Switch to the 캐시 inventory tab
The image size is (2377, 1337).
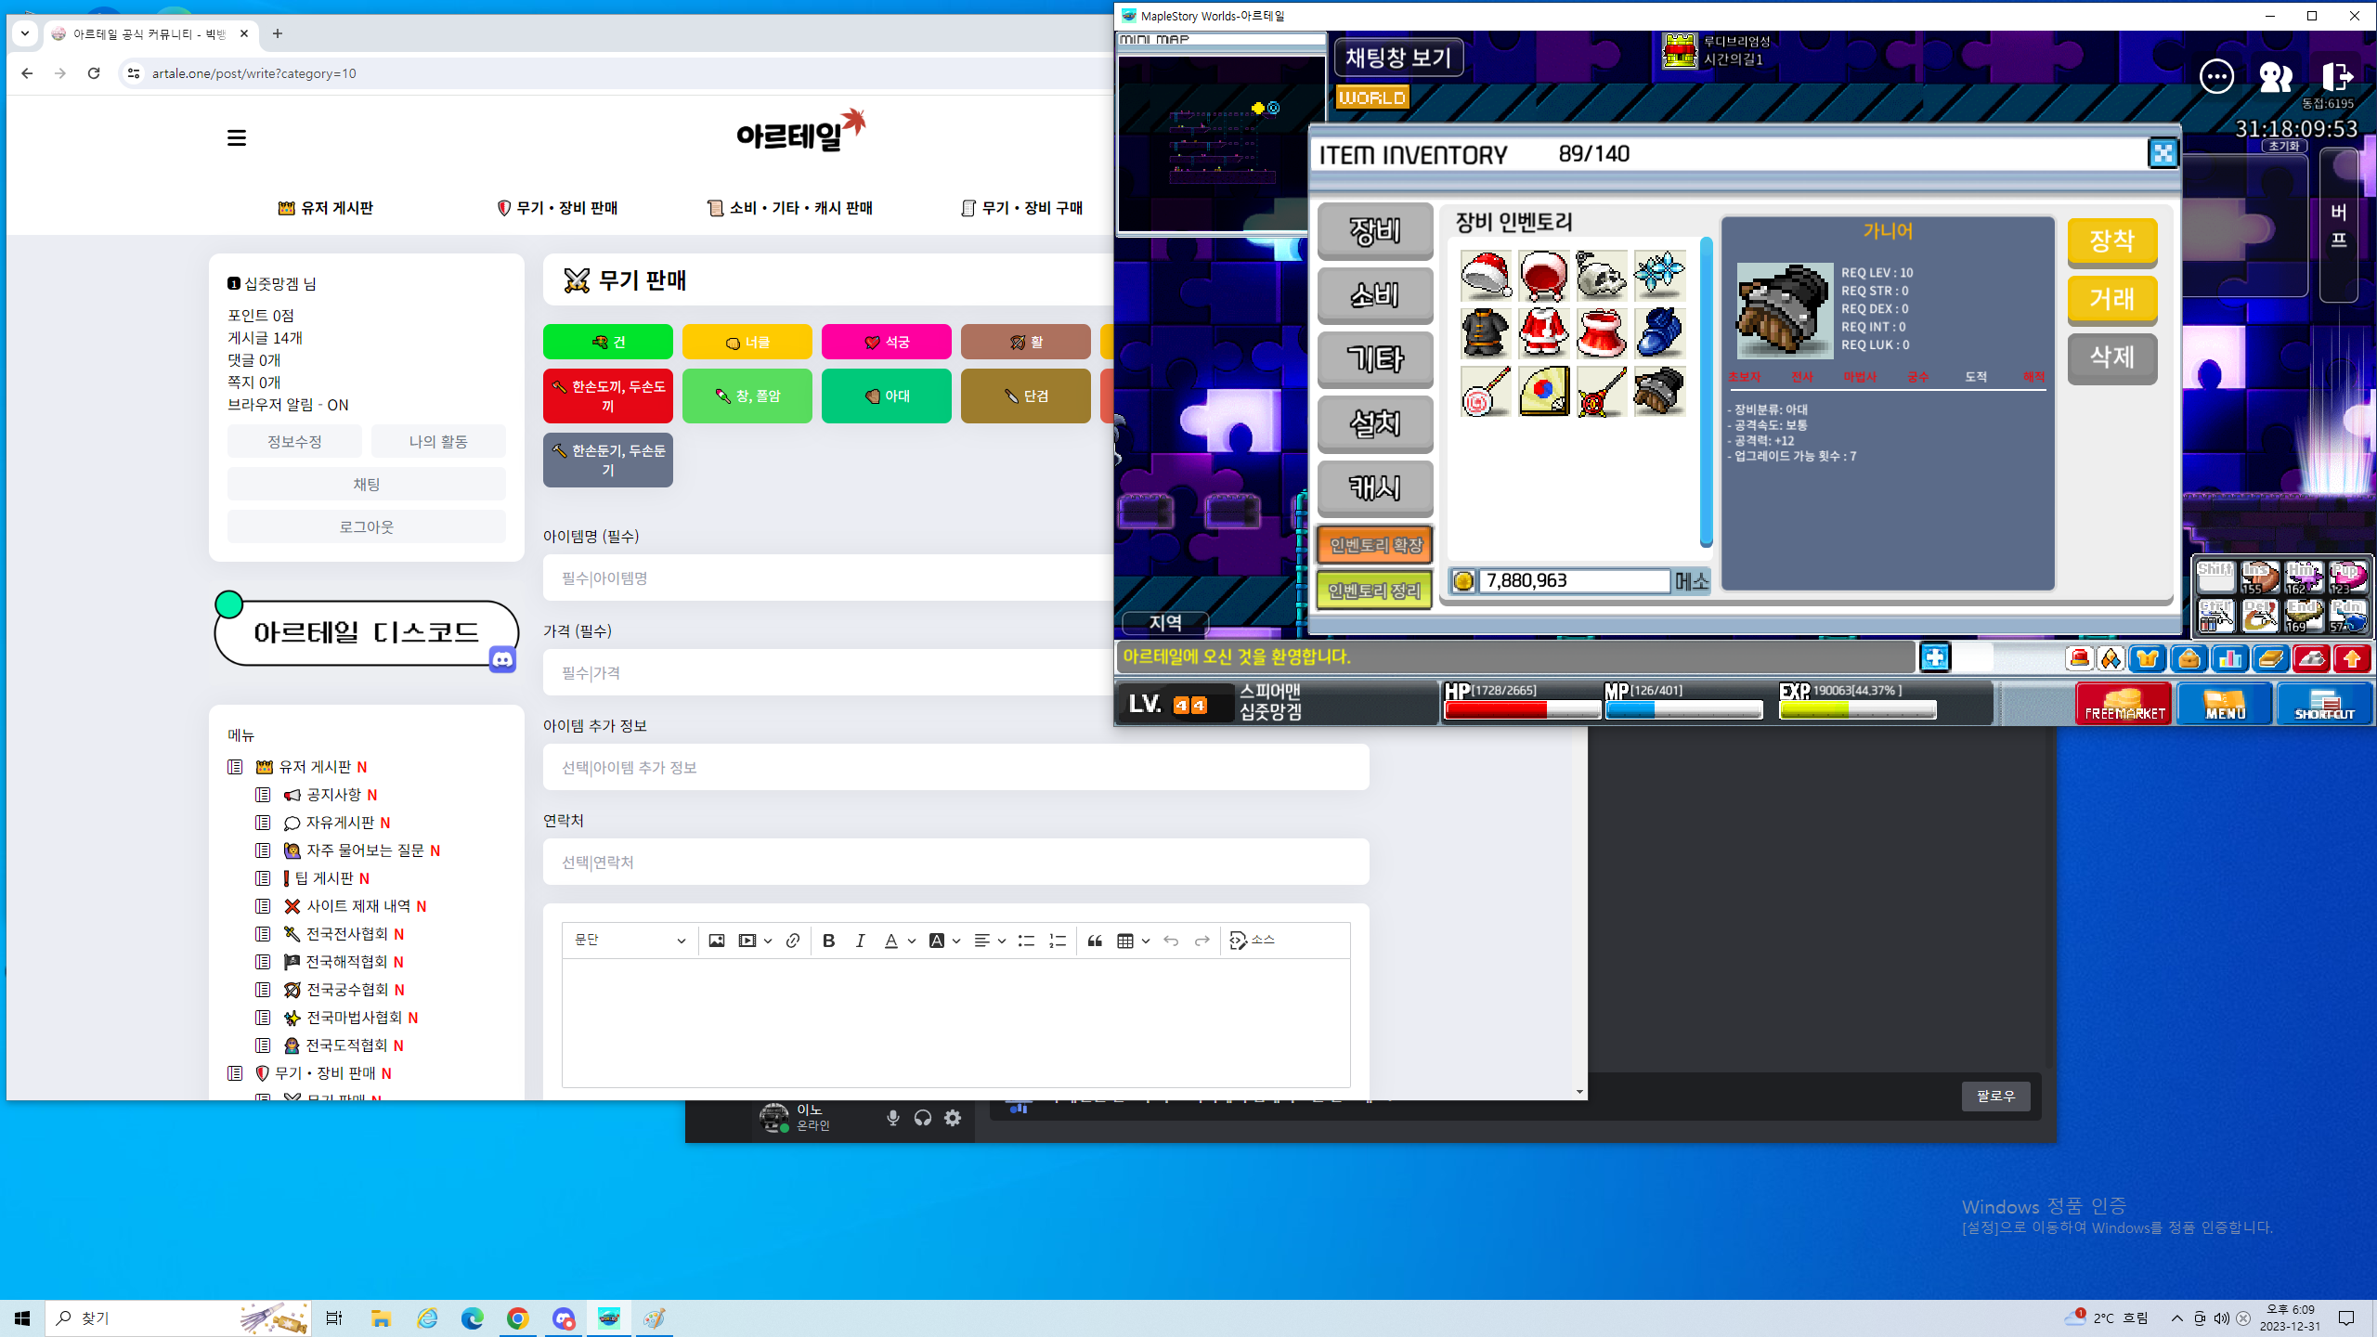(1375, 487)
